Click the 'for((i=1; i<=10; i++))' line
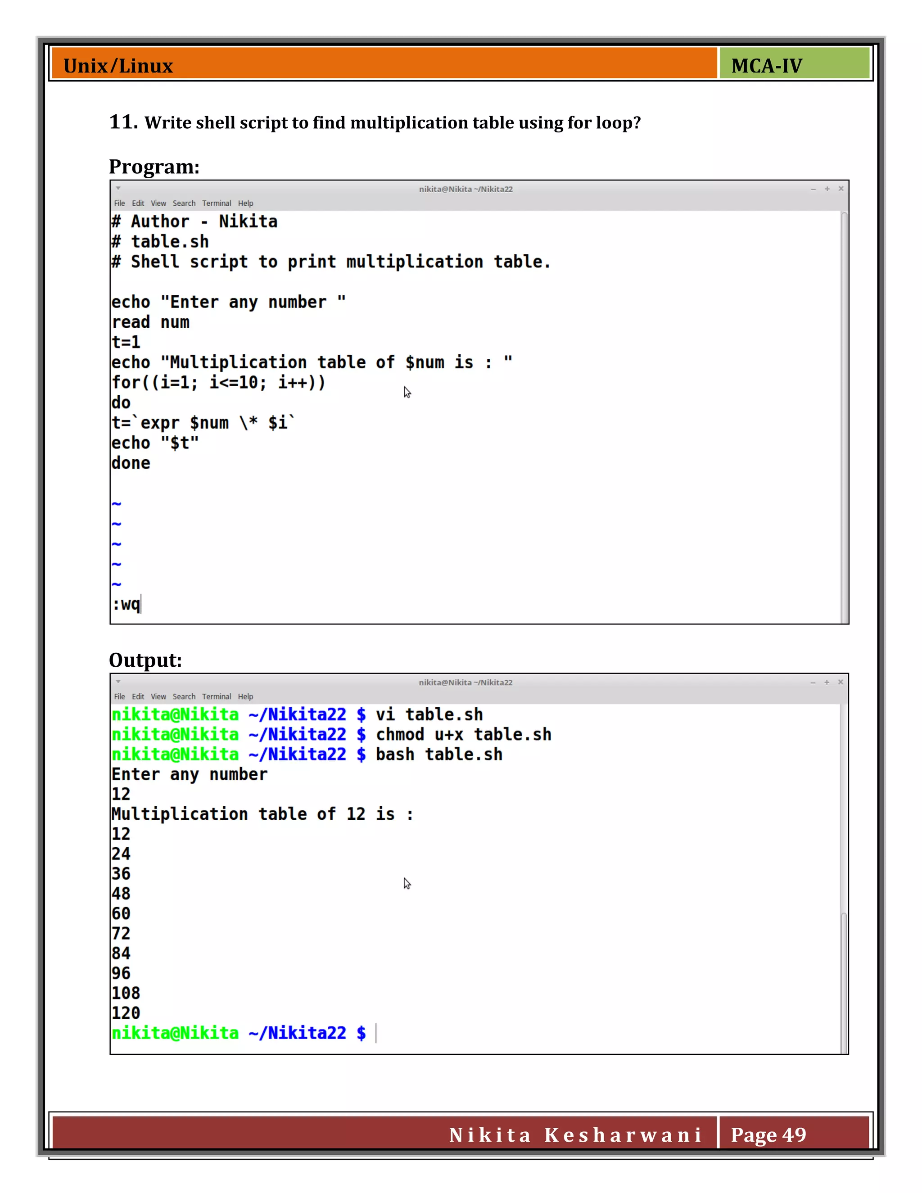 click(218, 382)
